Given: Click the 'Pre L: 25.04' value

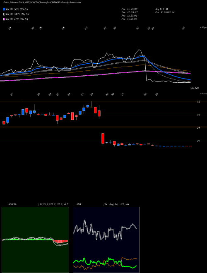Looking at the screenshot, I should point(130,16).
